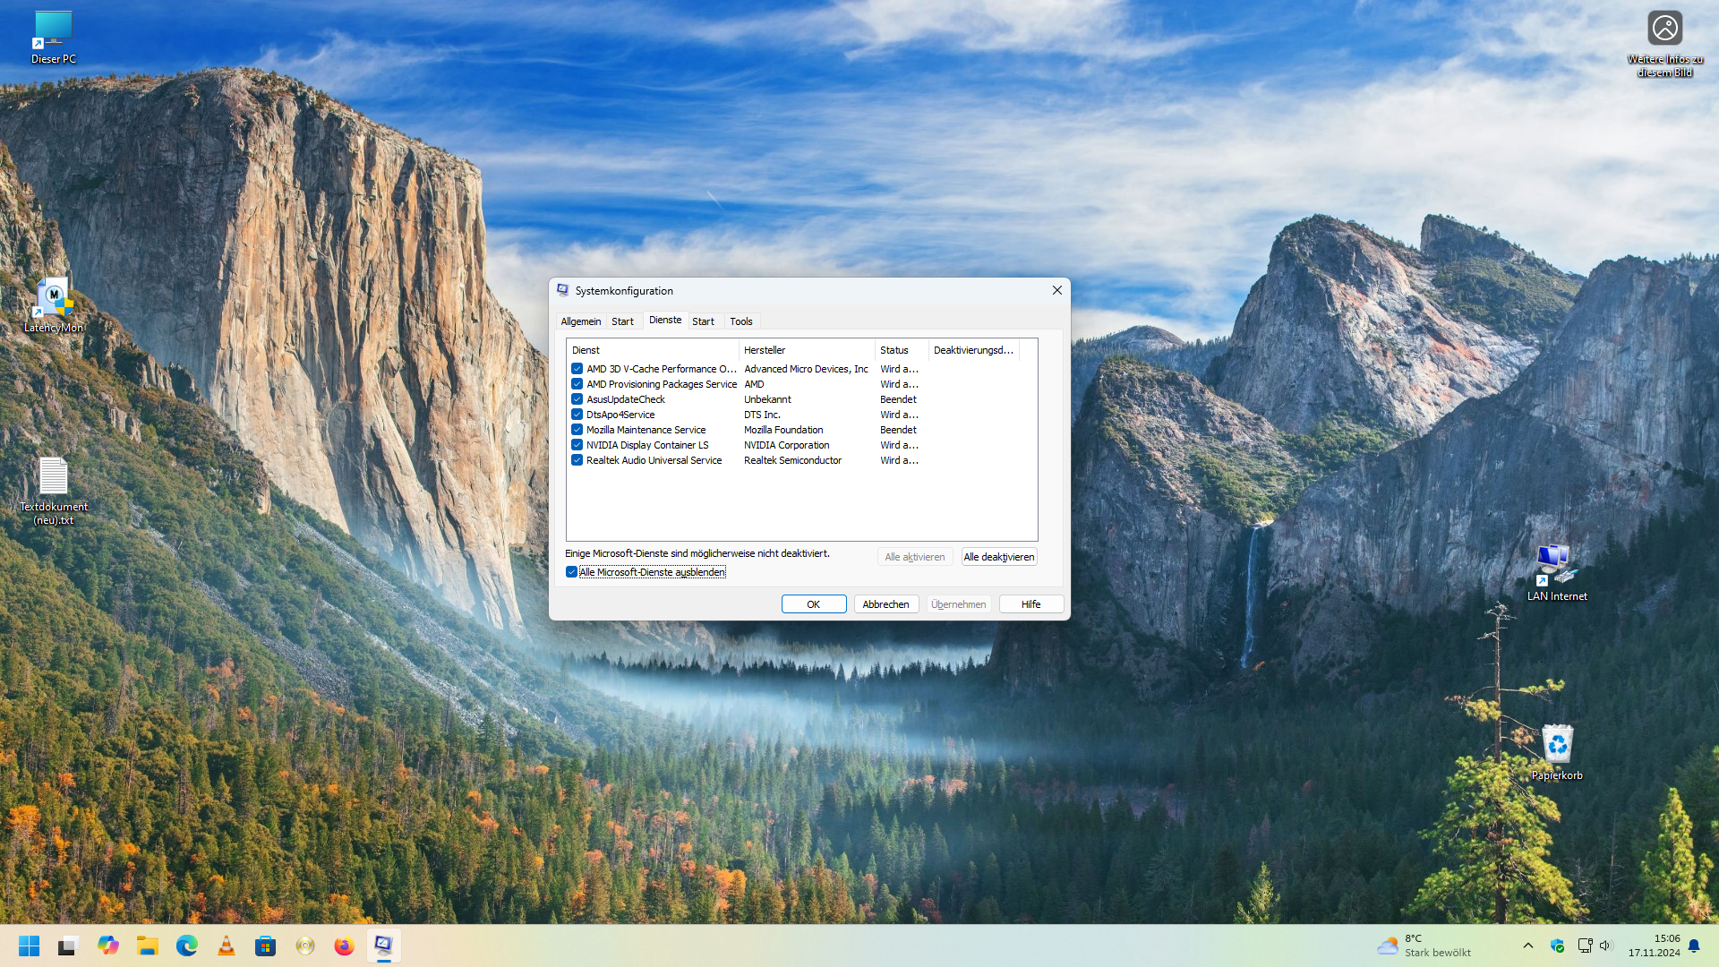The height and width of the screenshot is (967, 1719).
Task: Open File Explorer from taskbar
Action: point(147,946)
